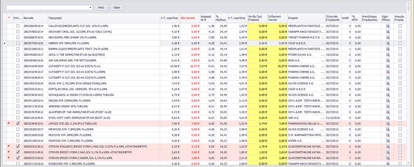Sort by Barcode column header

(35, 18)
